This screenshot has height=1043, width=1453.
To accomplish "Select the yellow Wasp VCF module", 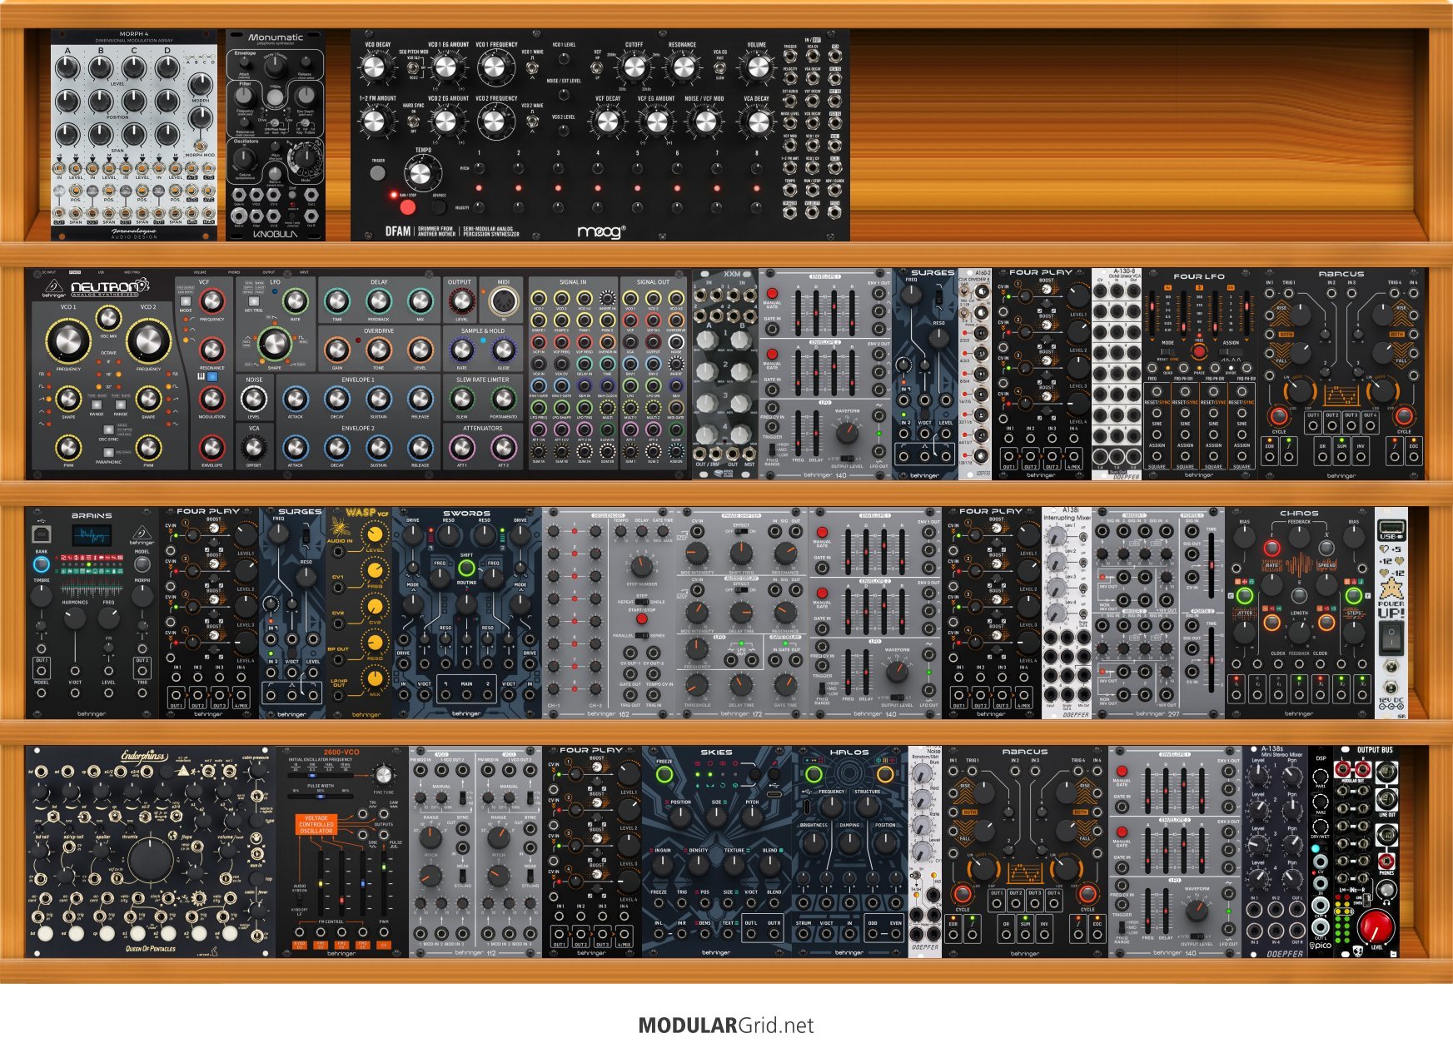I will click(x=359, y=613).
